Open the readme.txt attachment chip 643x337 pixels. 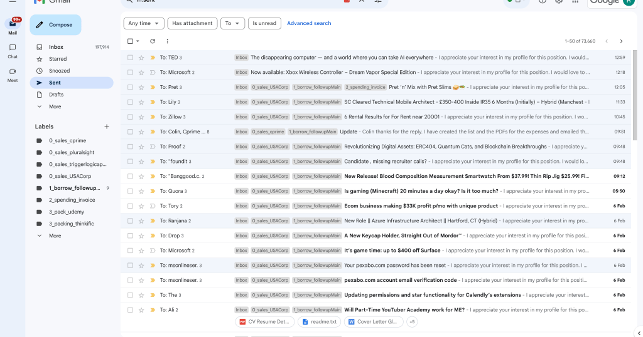[320, 322]
